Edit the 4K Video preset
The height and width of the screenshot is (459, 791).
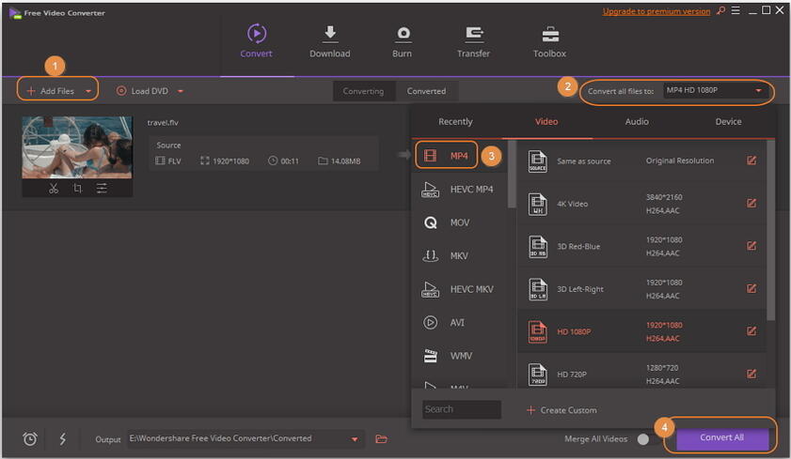tap(751, 204)
